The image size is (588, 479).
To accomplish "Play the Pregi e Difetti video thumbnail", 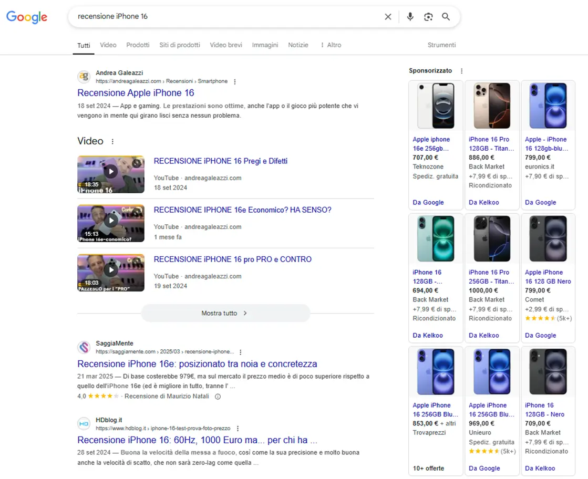I will (x=111, y=174).
